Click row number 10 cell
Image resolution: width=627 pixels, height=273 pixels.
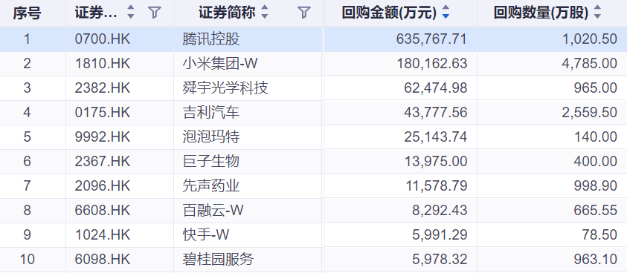coord(28,259)
